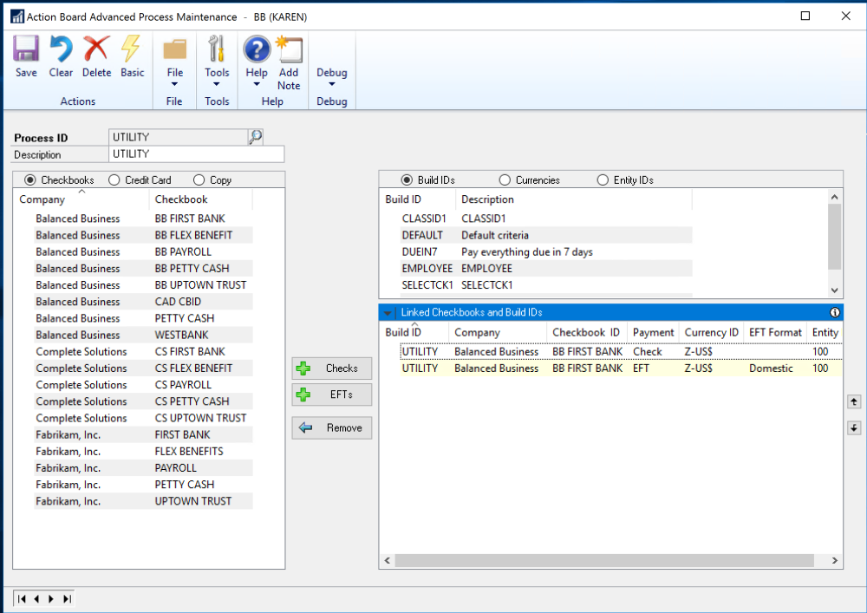Click the info icon in Linked Checkbooks header
Viewport: 867px width, 613px height.
tap(835, 312)
